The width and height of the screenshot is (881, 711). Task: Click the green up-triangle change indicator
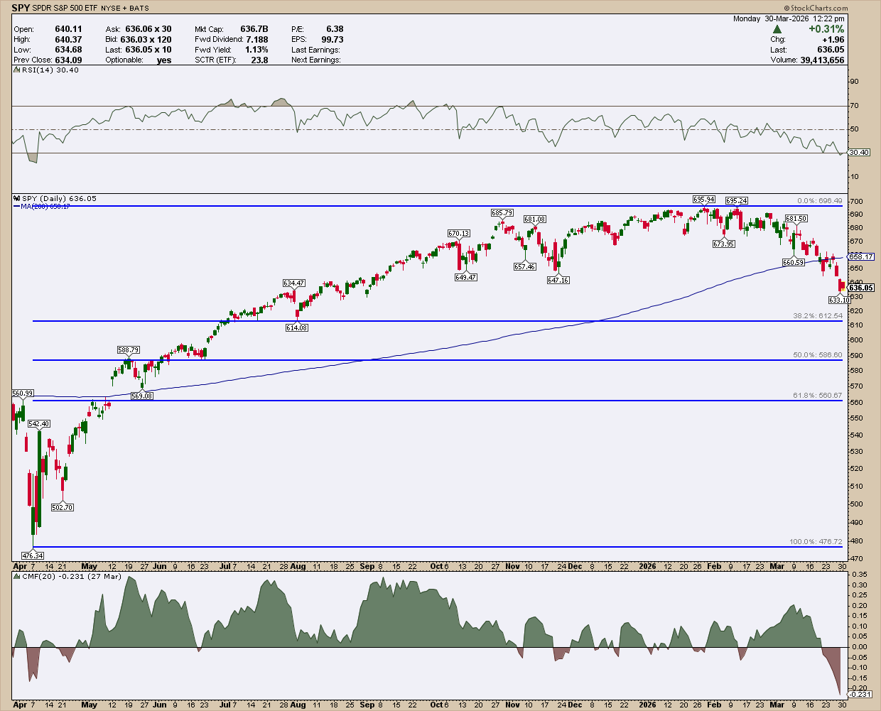(x=778, y=29)
